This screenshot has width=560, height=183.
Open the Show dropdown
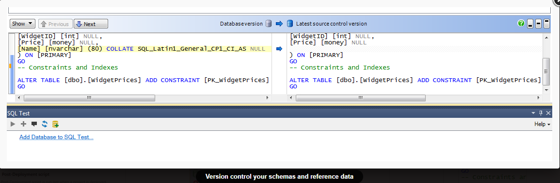[x=22, y=24]
